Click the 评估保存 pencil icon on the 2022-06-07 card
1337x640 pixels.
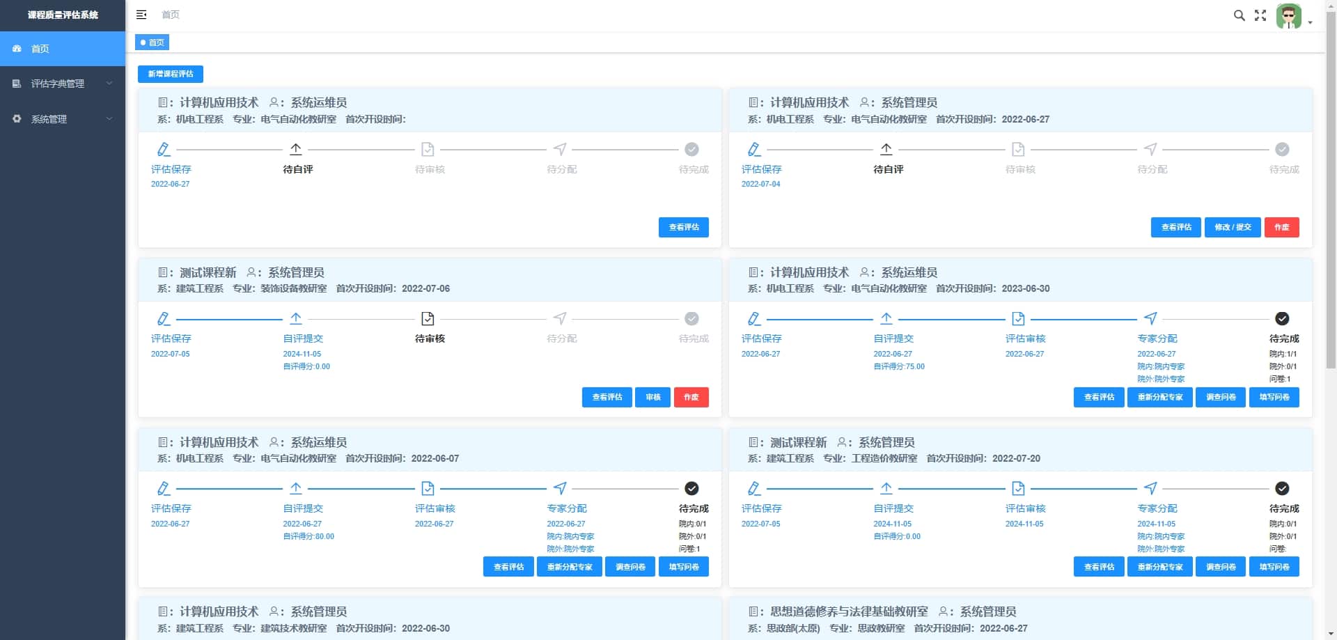[164, 489]
